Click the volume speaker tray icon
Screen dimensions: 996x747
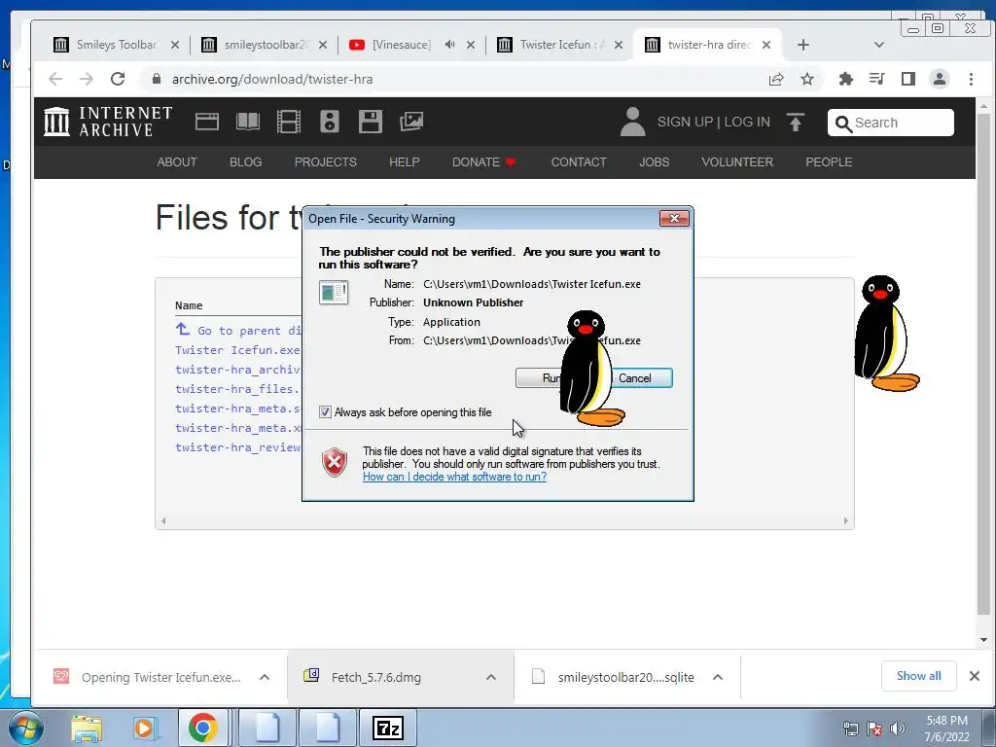[898, 729]
